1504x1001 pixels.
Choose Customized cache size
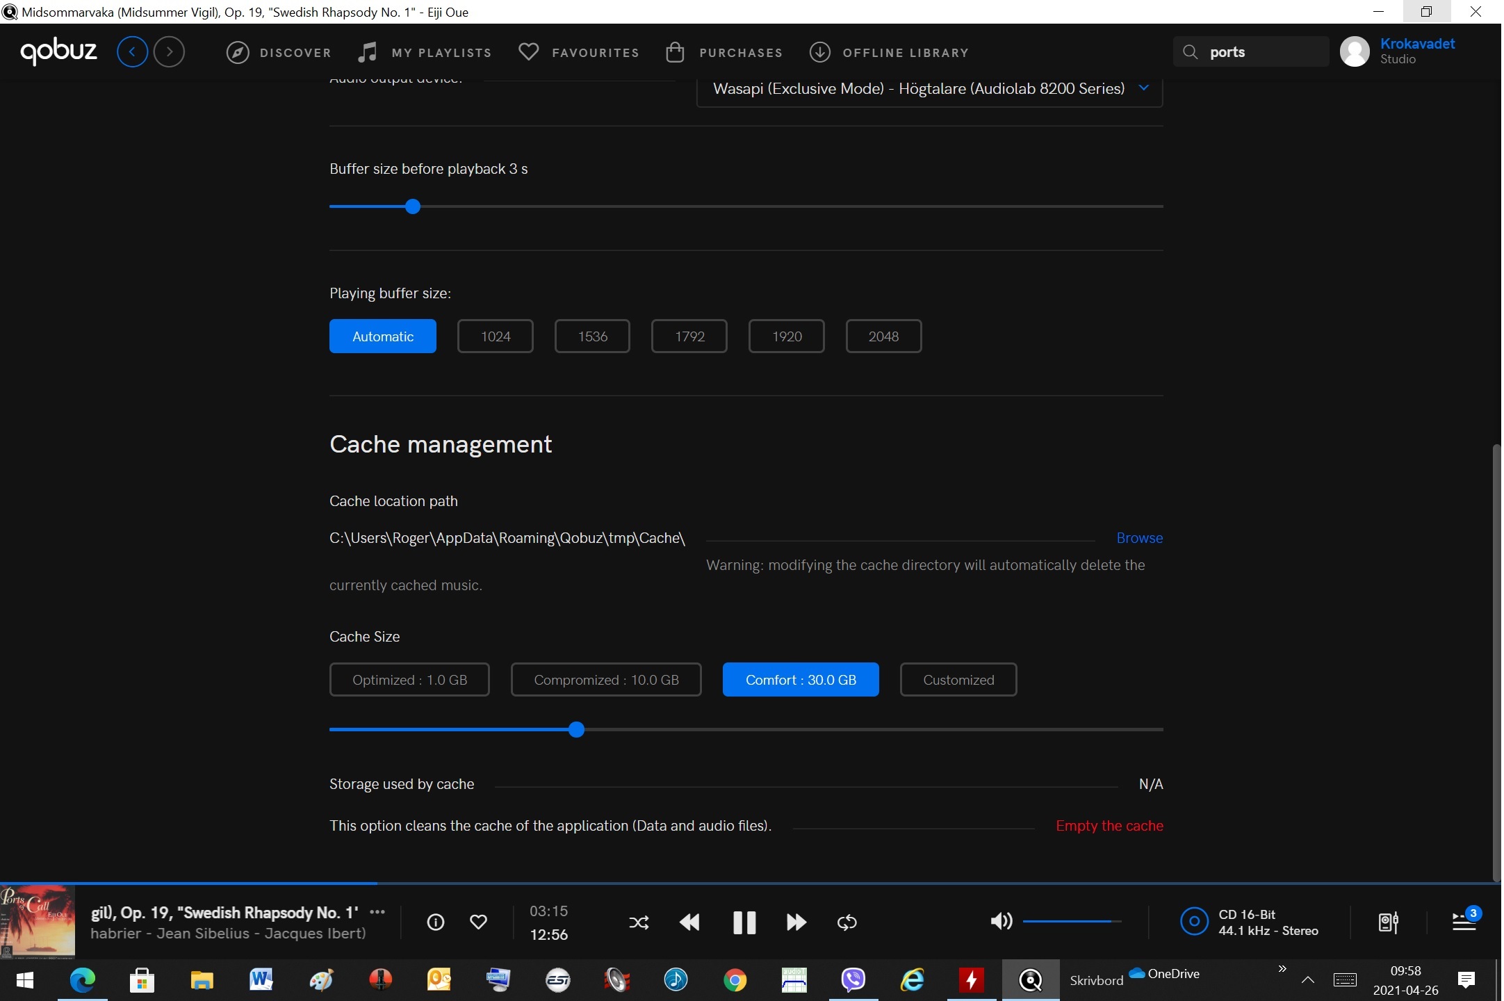point(958,680)
